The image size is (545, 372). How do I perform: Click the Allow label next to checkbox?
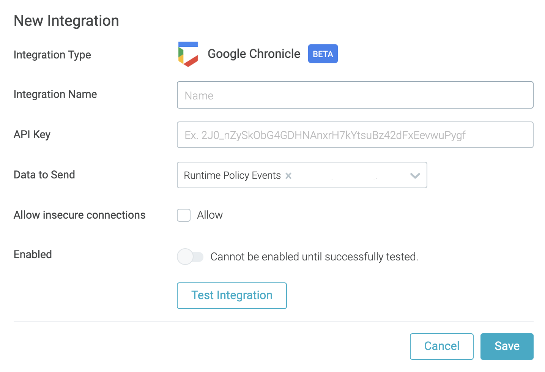tap(210, 215)
